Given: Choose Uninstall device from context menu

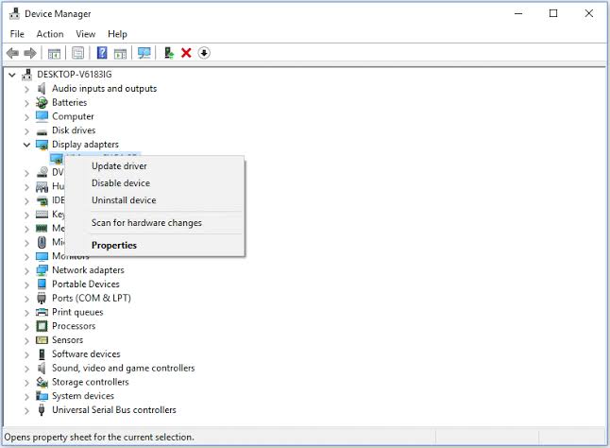Looking at the screenshot, I should [124, 200].
